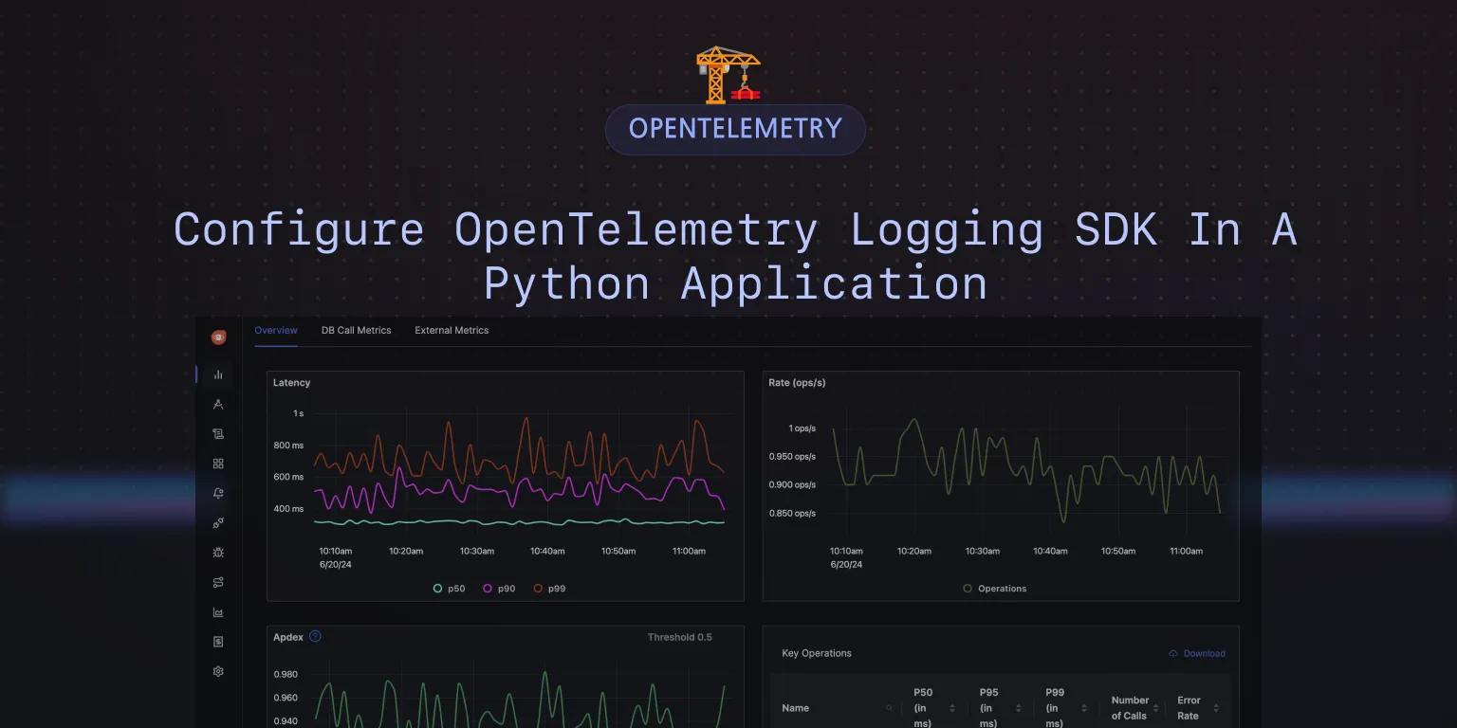Switch to the DB Call Metrics tab
This screenshot has height=728, width=1457.
coord(356,331)
